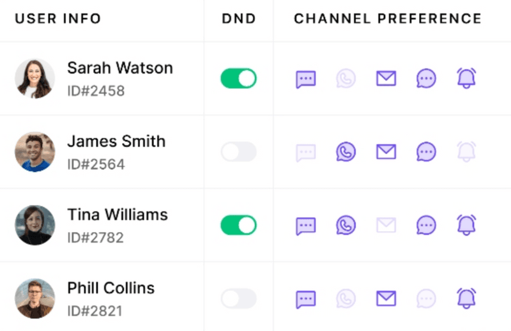Turn off Tina Williams' DND toggle

coord(238,225)
